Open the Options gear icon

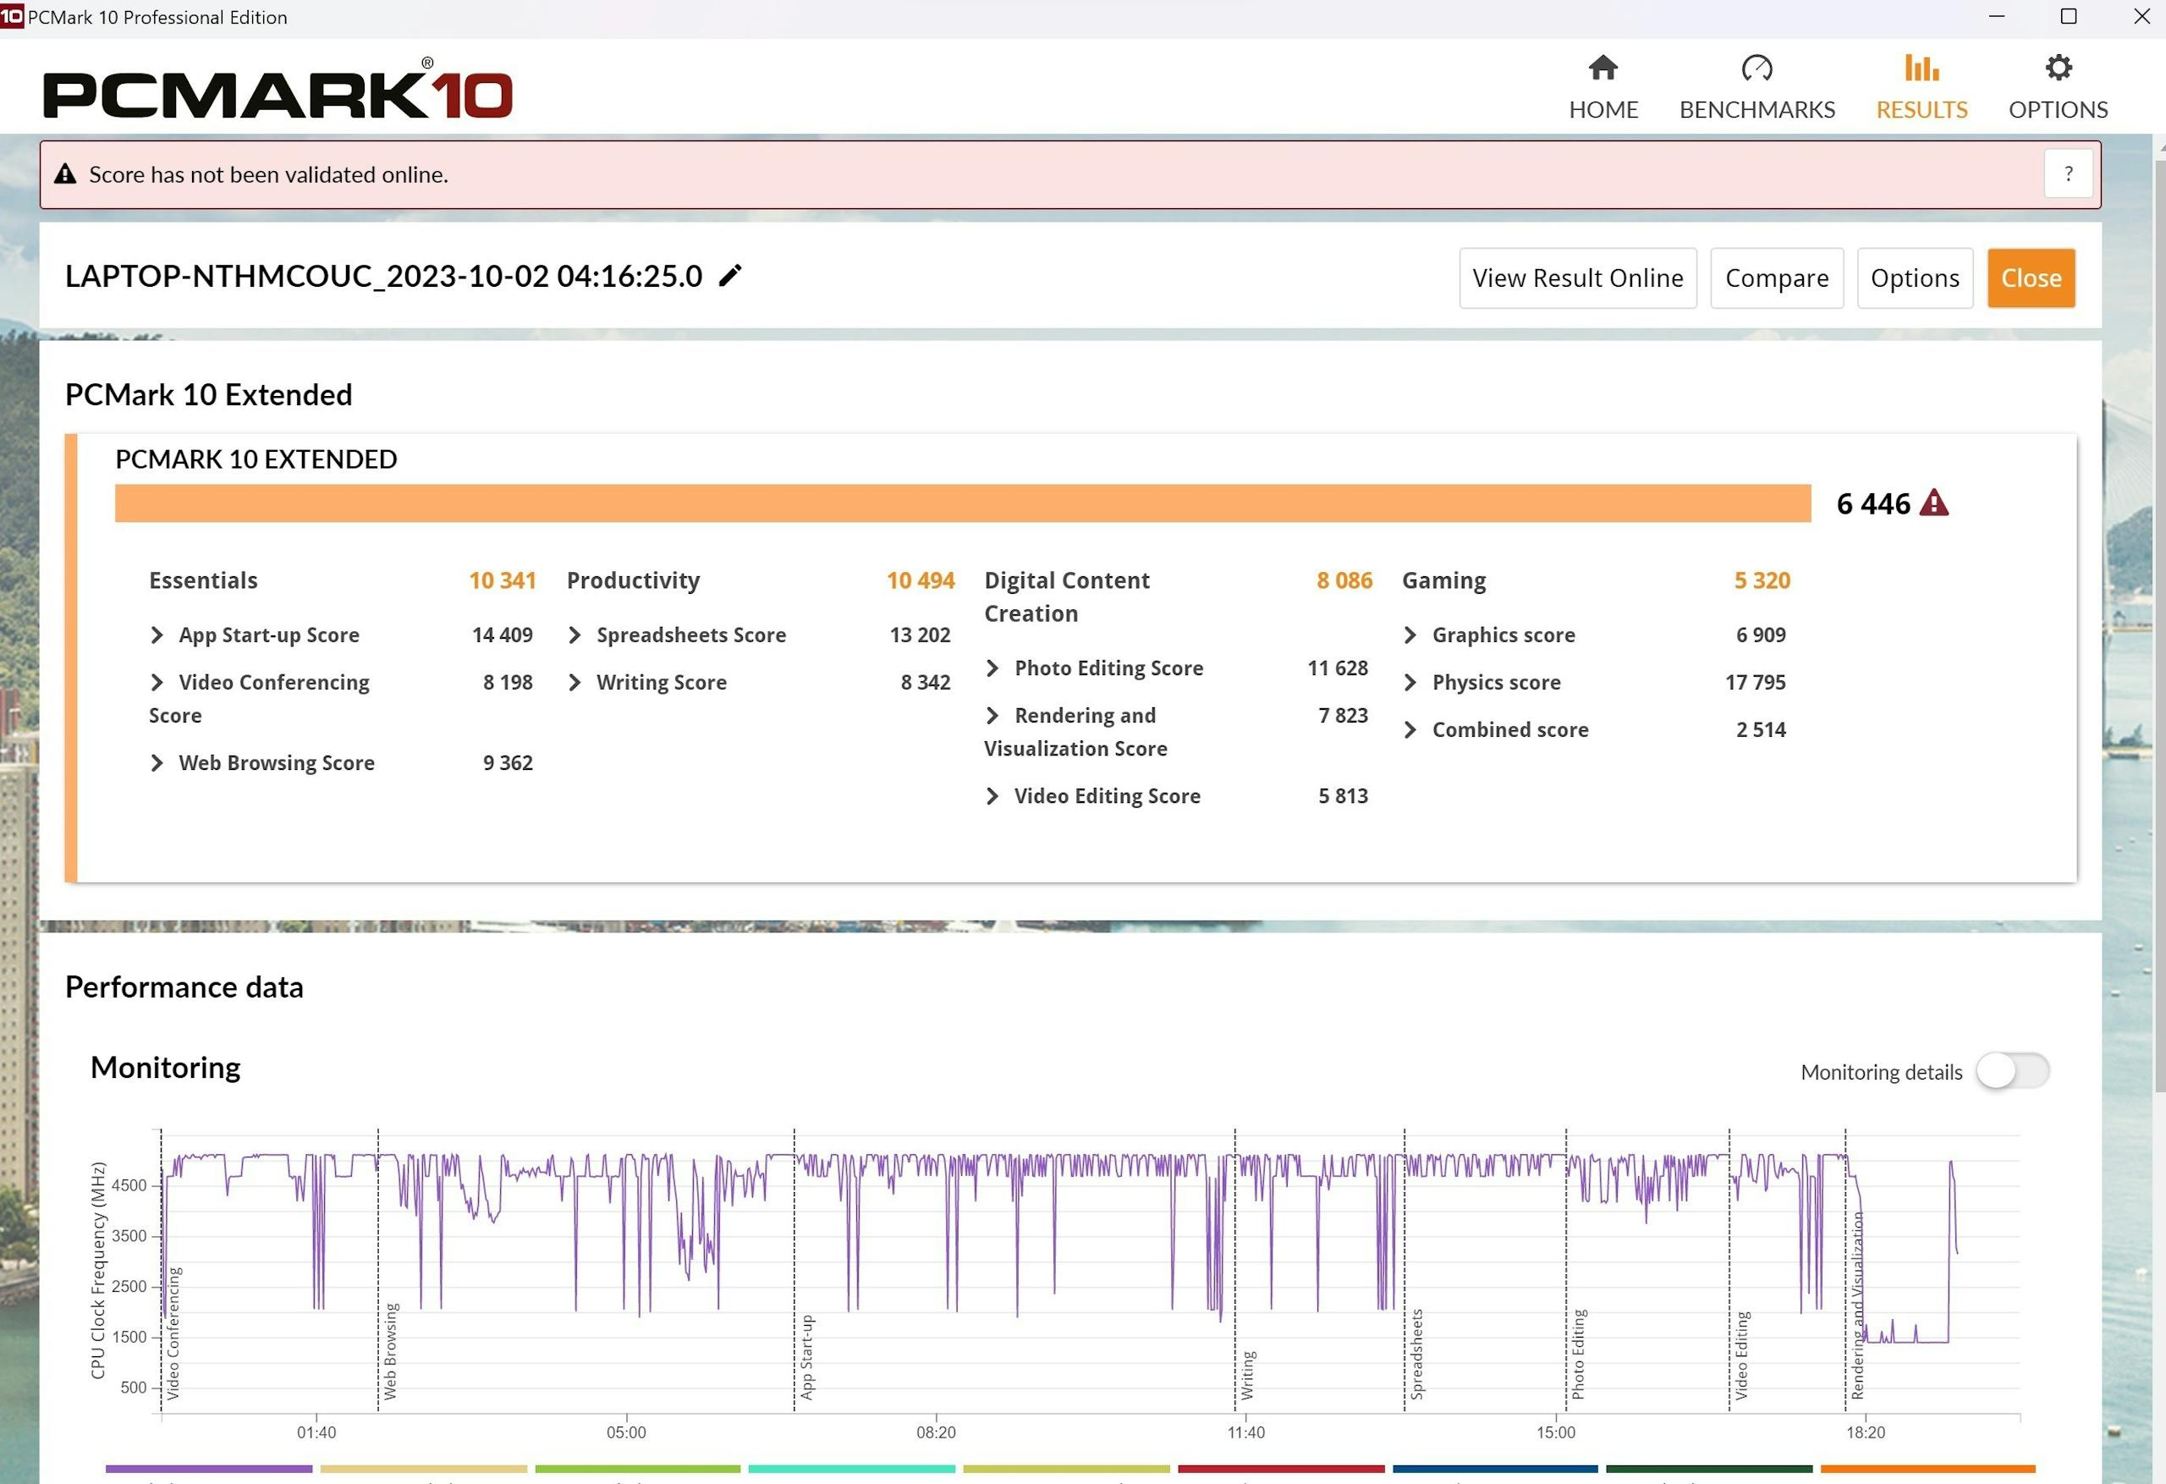(x=2057, y=68)
